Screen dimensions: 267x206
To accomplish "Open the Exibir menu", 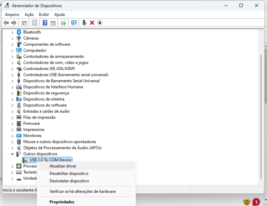I will (x=44, y=14).
